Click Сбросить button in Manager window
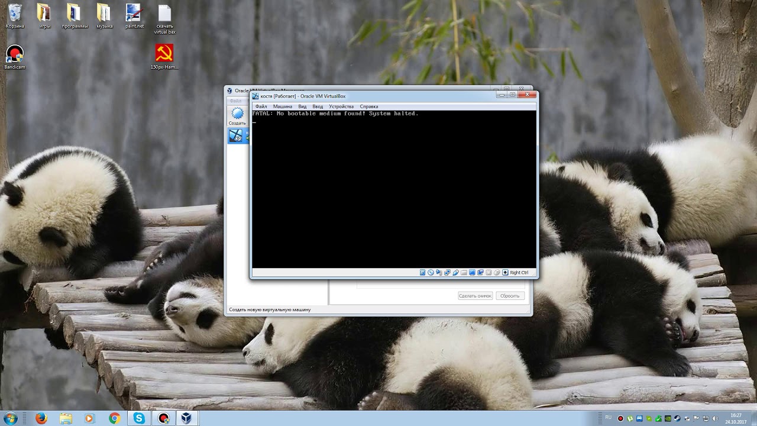Image resolution: width=757 pixels, height=426 pixels. 509,296
